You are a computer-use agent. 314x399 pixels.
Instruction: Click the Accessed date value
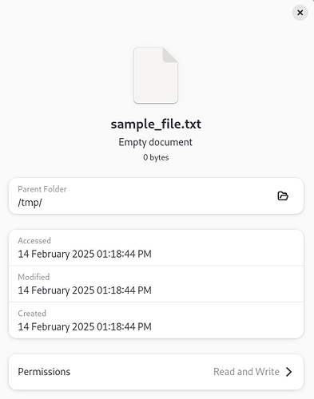[x=85, y=254]
